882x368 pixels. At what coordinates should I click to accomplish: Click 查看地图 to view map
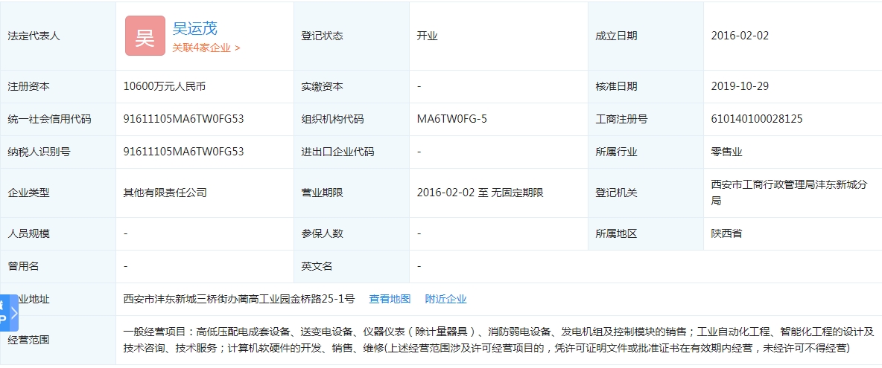[x=390, y=299]
